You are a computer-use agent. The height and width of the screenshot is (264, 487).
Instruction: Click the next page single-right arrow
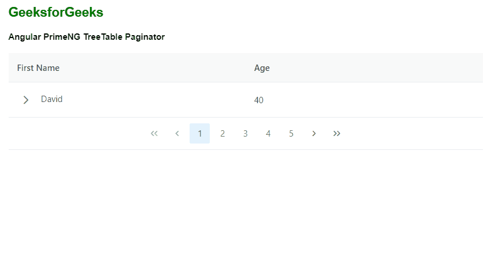click(x=314, y=134)
